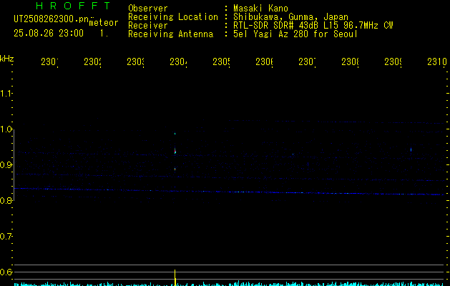Image resolution: width=450 pixels, height=286 pixels.
Task: Click the Observer label
Action: pyautogui.click(x=148, y=9)
